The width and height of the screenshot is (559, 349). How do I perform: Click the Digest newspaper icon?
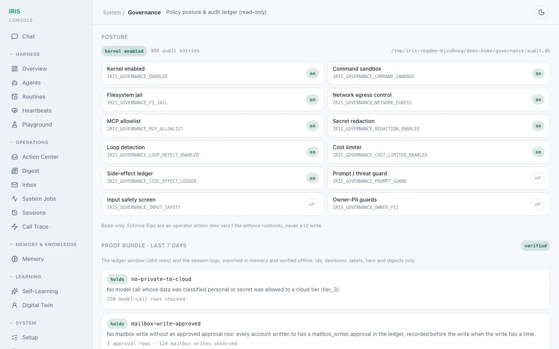14,171
